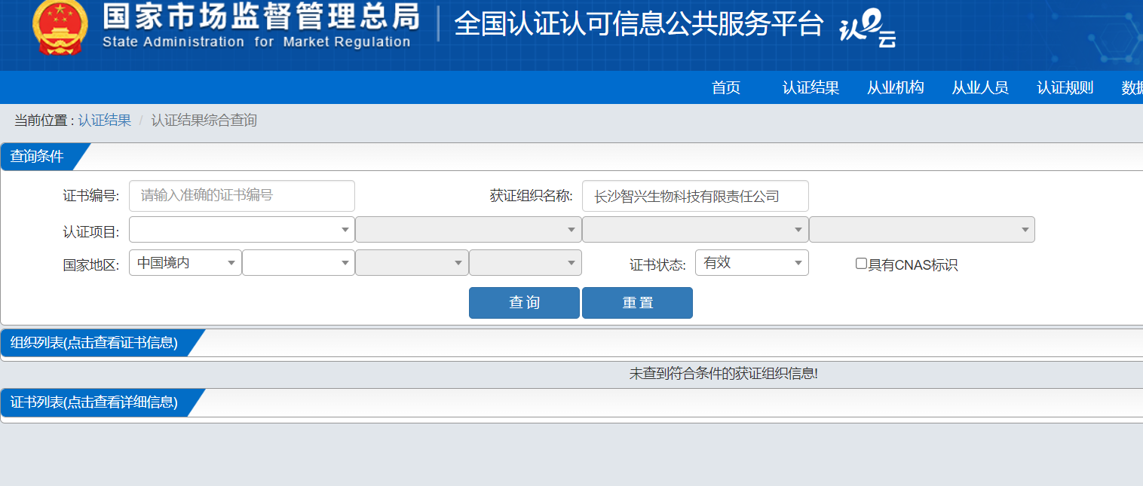Click the 认e云 logo
Viewport: 1143px width, 486px height.
tap(868, 30)
